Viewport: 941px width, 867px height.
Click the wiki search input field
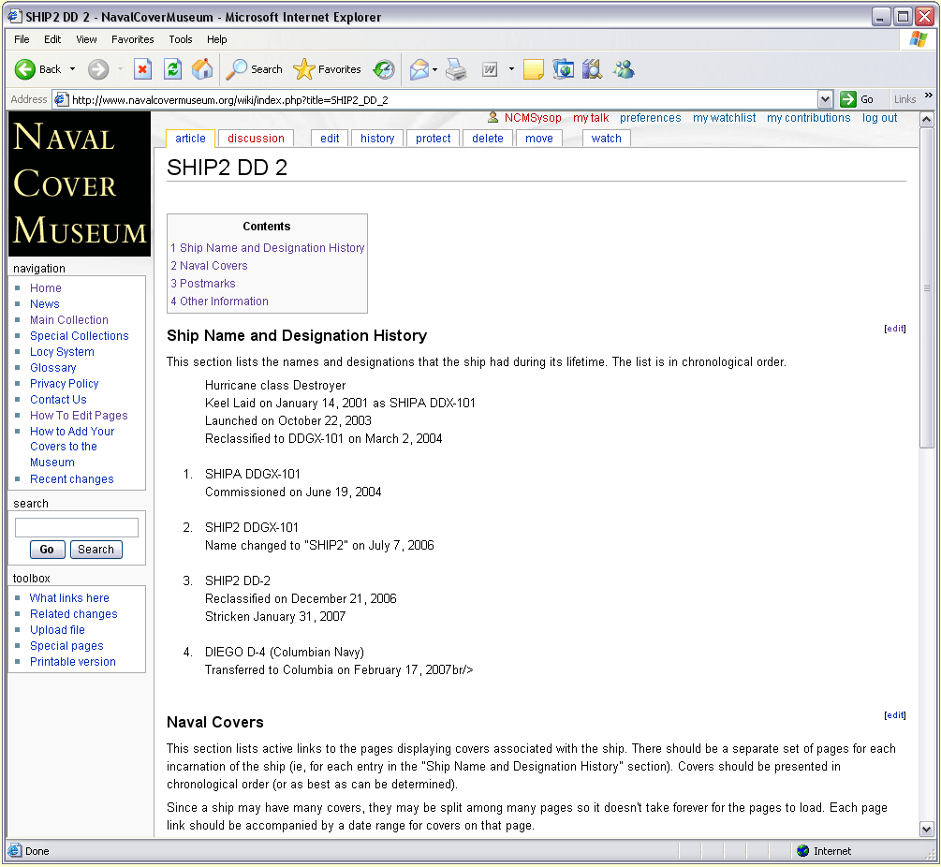(x=77, y=528)
